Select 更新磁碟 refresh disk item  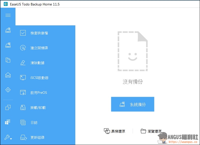coord(37,138)
